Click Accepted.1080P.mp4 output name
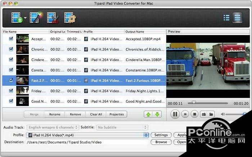 tap(143, 39)
